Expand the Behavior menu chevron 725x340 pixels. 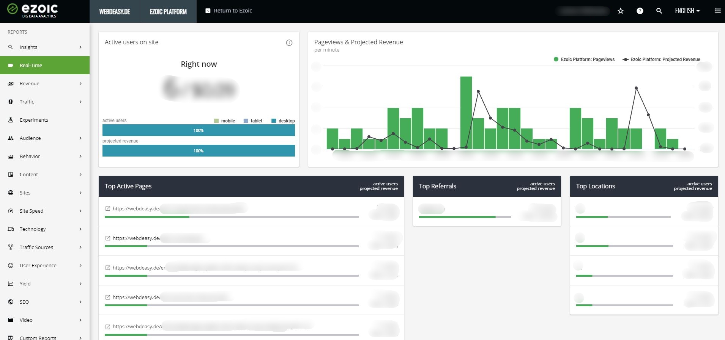point(80,156)
